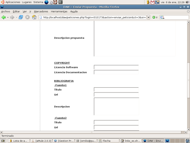The height and width of the screenshot is (143, 190).
Task: Switch to the Gestion Pr... taskbar window
Action: [x=64, y=141]
